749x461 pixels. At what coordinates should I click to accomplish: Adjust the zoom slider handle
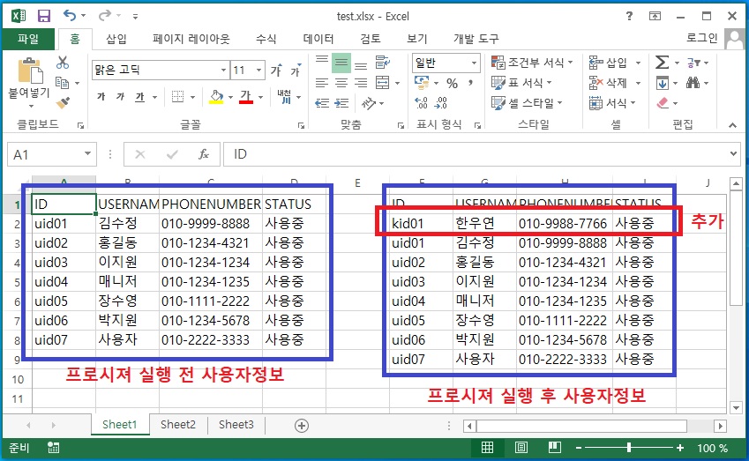pos(629,448)
